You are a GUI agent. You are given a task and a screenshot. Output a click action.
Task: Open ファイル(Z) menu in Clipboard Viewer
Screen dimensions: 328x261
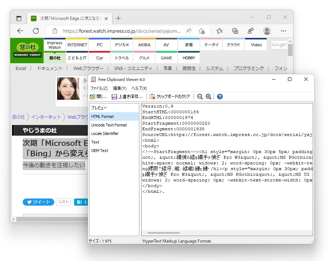click(99, 88)
